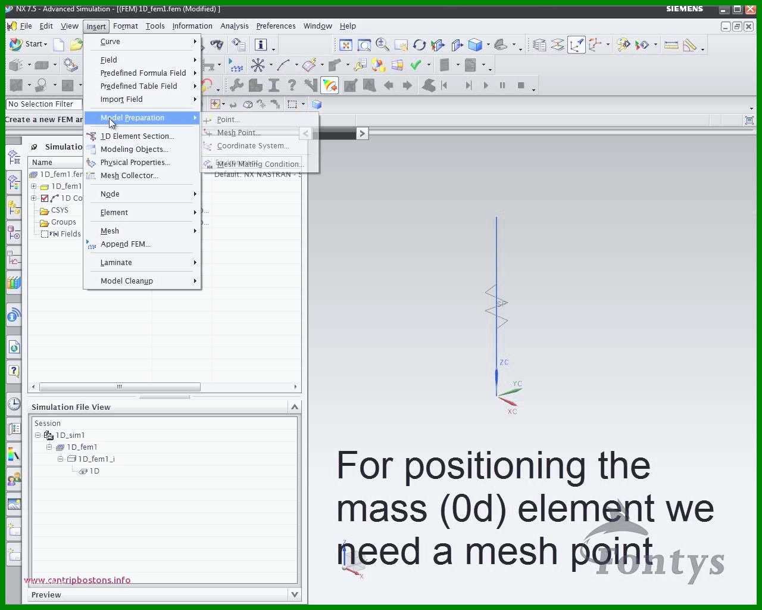Click the navigator scrollbar right arrow

[x=295, y=387]
